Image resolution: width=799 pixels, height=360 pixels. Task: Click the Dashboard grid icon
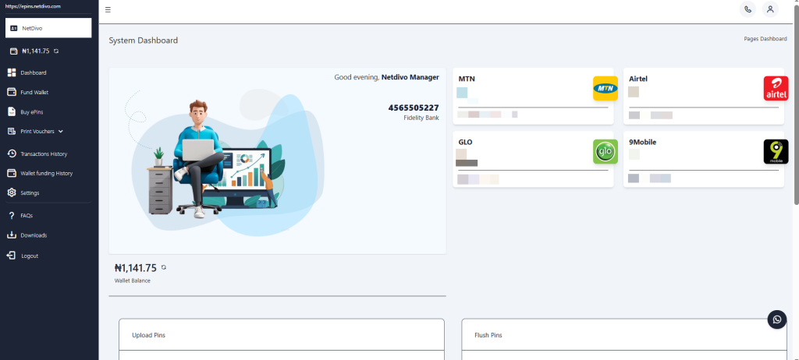click(12, 72)
